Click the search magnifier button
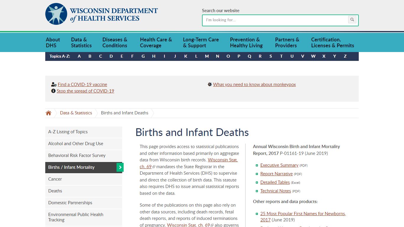 tap(352, 20)
